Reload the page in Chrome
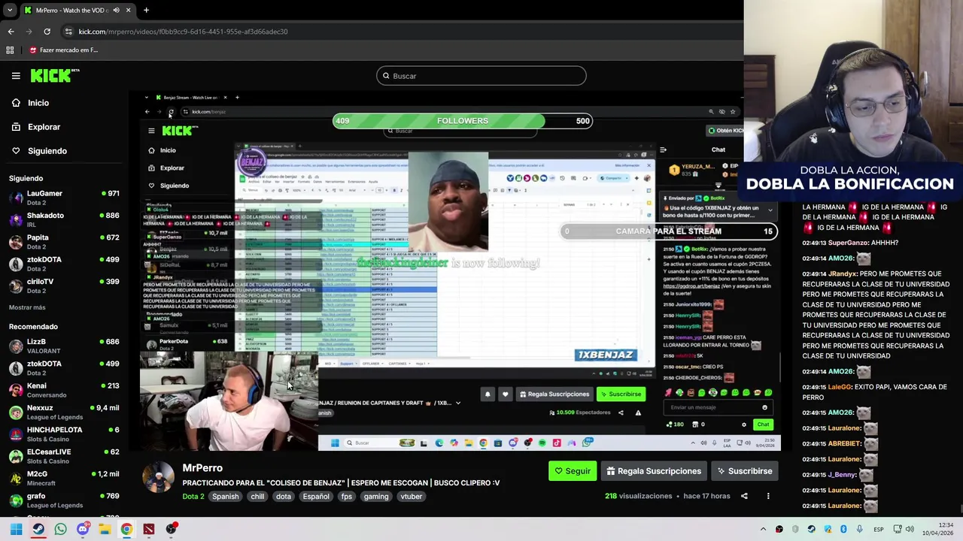This screenshot has width=963, height=541. pos(47,32)
